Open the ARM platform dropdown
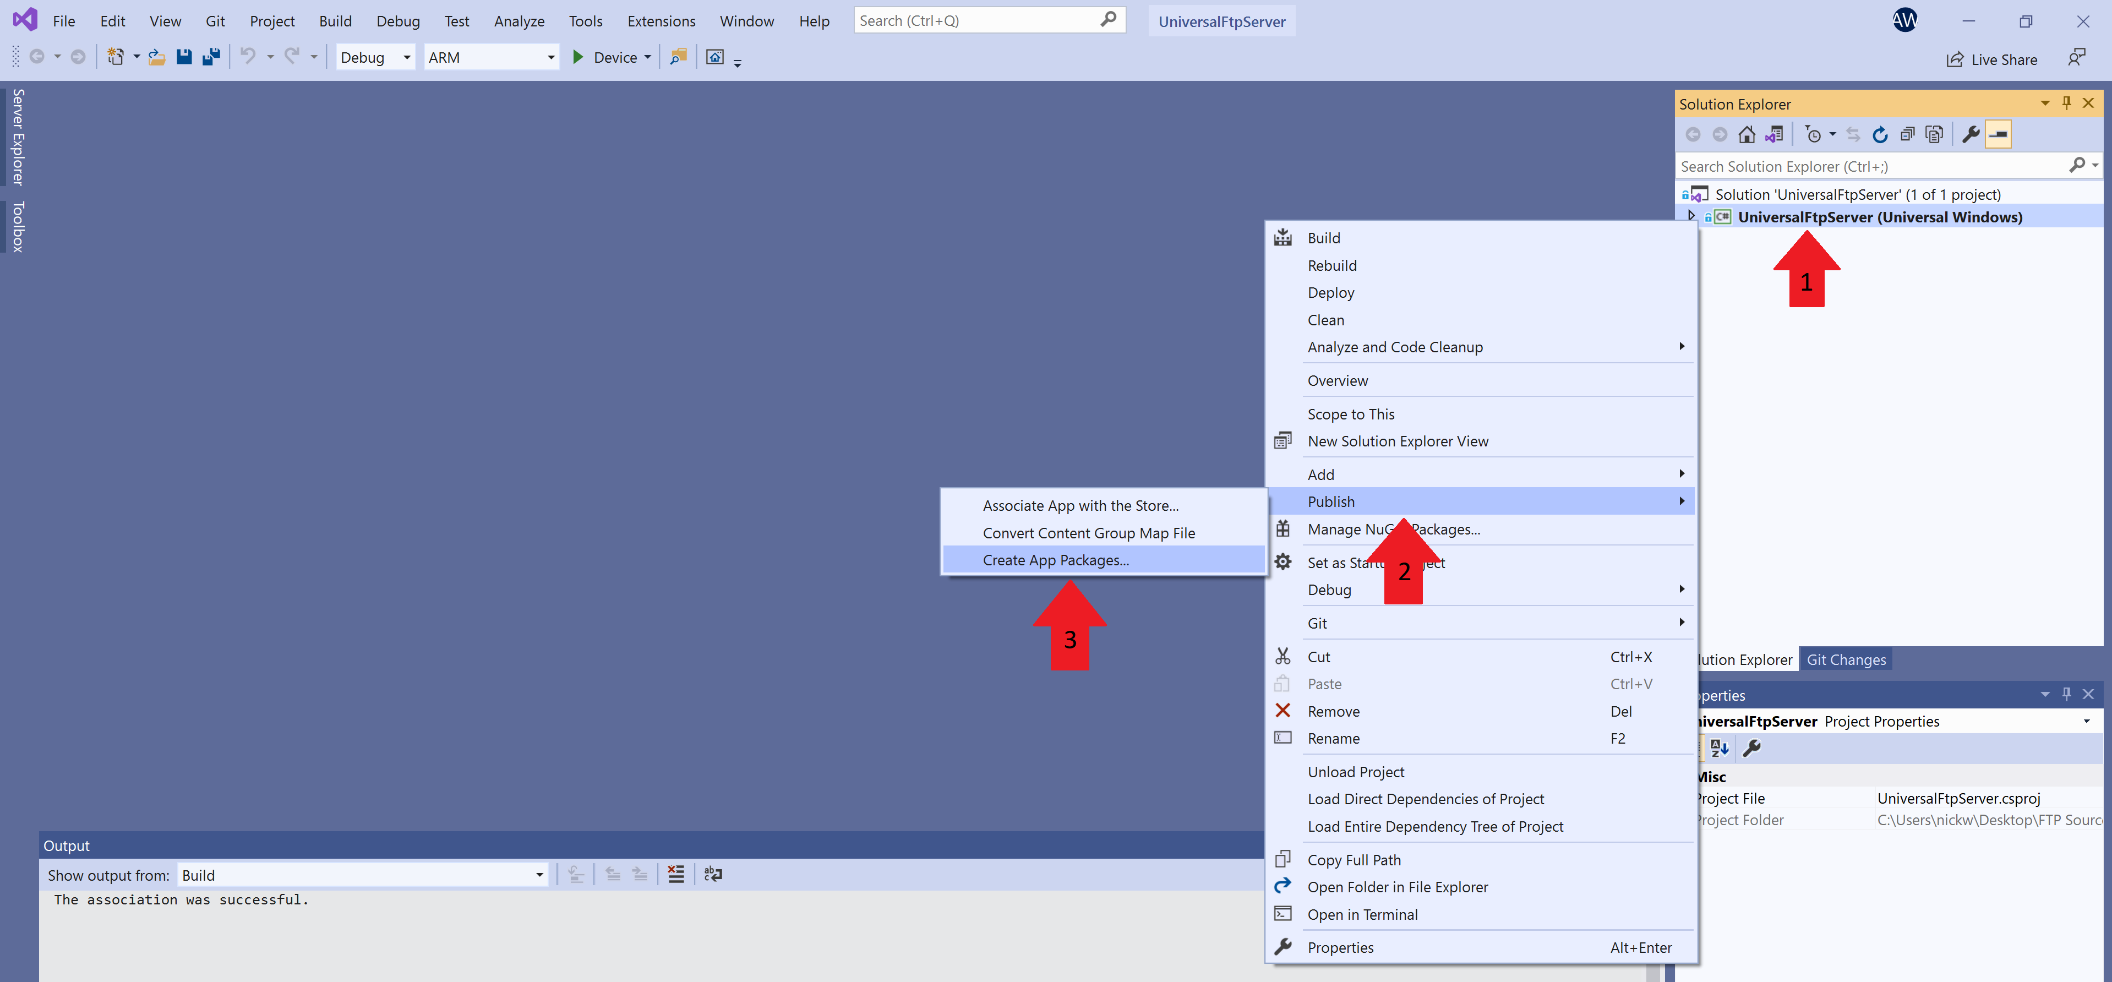The width and height of the screenshot is (2112, 982). coord(490,57)
